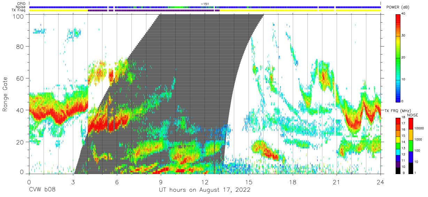Click range gate tick label '80'

tap(20, 46)
